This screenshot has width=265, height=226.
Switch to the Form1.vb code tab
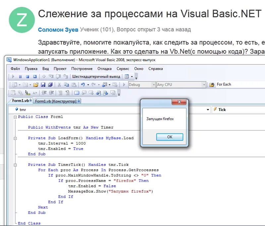pyautogui.click(x=21, y=101)
